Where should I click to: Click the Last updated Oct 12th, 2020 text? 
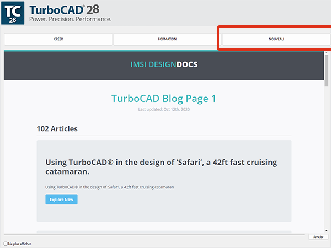(164, 109)
